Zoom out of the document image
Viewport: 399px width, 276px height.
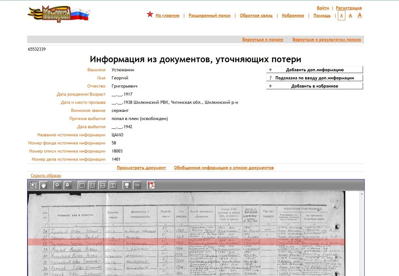pyautogui.click(x=68, y=185)
